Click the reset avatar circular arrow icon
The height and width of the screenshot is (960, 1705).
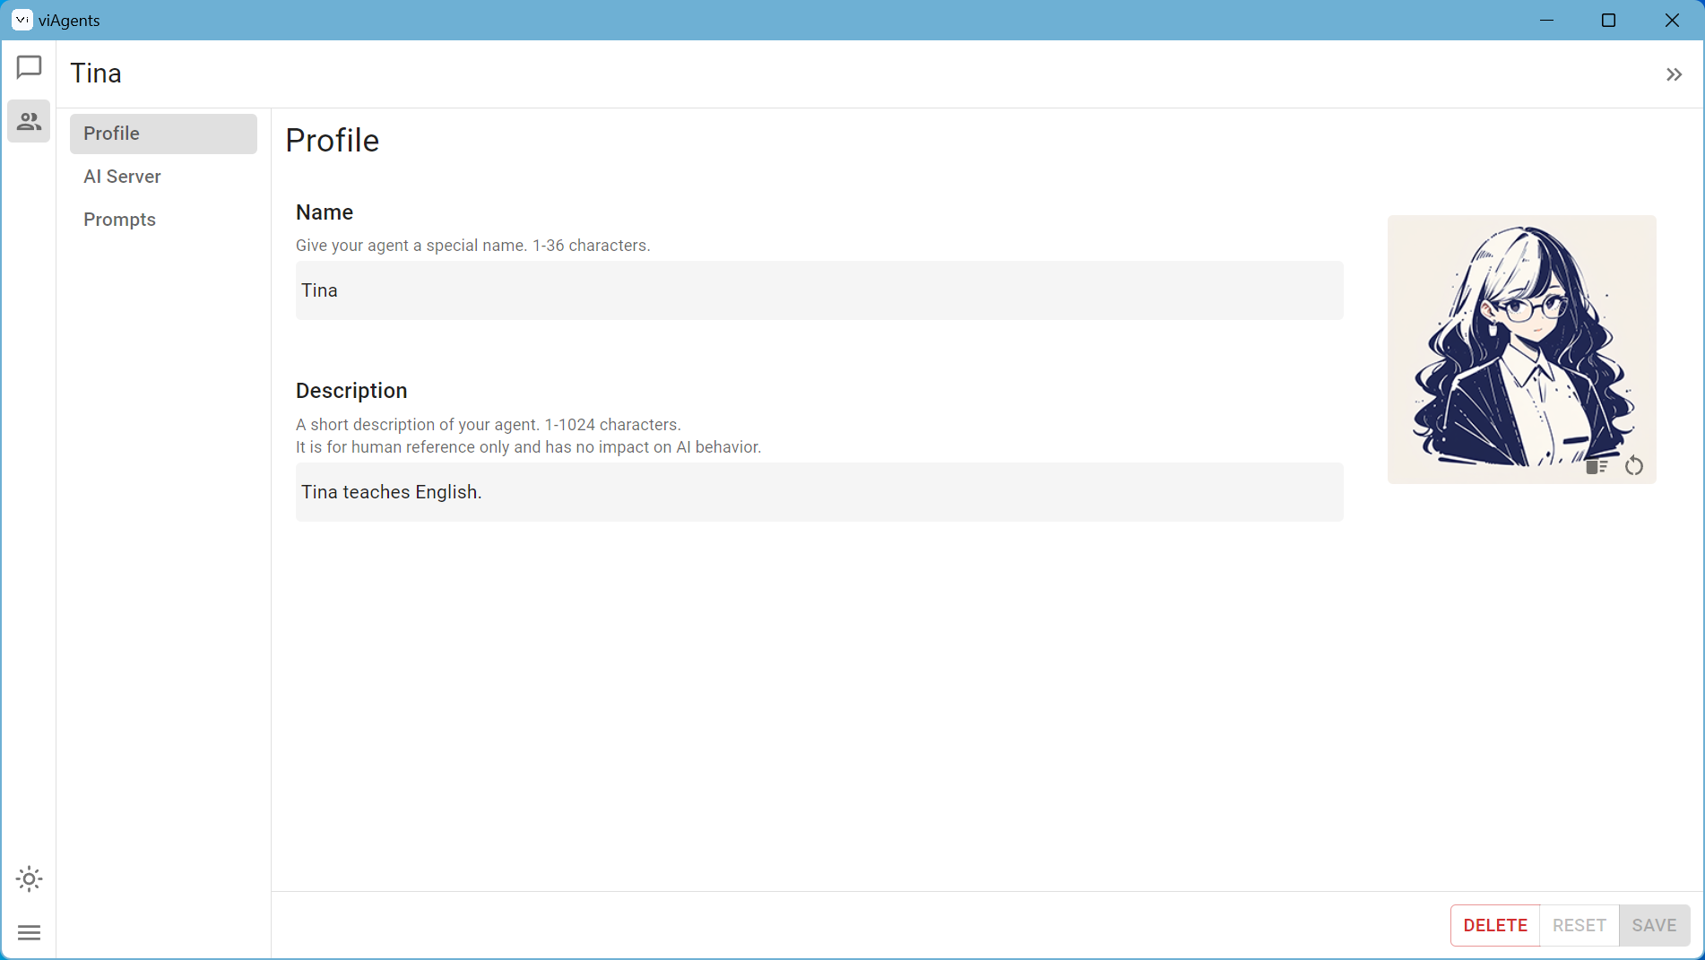pyautogui.click(x=1633, y=466)
